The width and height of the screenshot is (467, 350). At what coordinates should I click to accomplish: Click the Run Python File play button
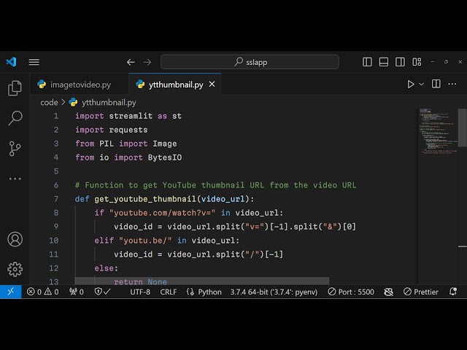tap(411, 85)
